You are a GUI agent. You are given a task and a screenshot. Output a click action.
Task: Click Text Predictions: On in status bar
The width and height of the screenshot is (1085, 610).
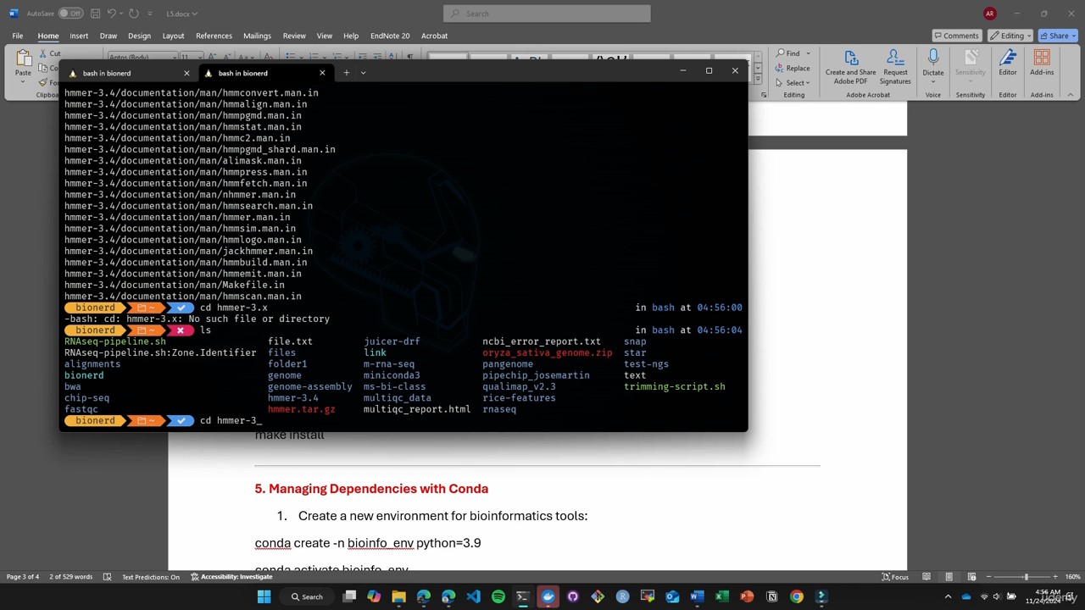(x=151, y=577)
